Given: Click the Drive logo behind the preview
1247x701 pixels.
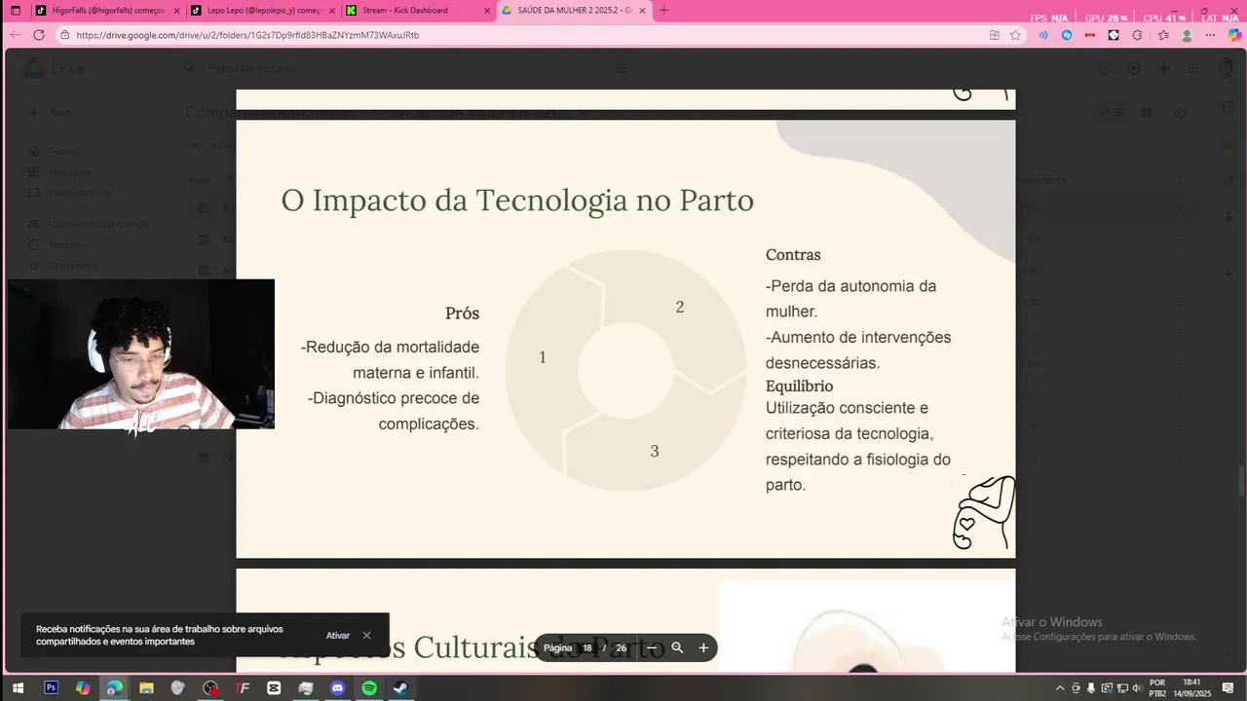Looking at the screenshot, I should click(x=54, y=68).
